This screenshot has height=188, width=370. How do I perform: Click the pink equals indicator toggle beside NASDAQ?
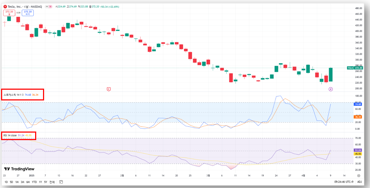[x=50, y=7]
